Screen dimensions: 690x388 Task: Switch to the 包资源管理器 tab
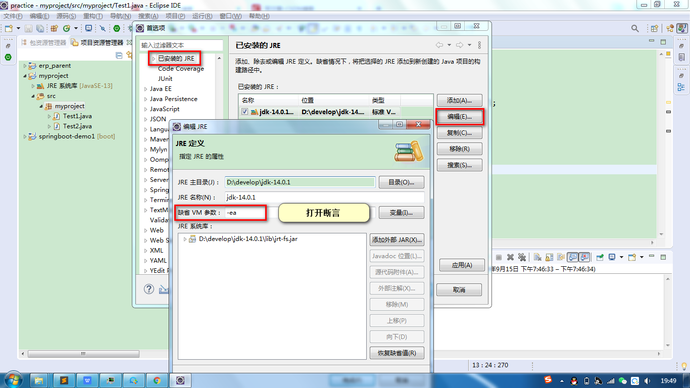coord(44,42)
